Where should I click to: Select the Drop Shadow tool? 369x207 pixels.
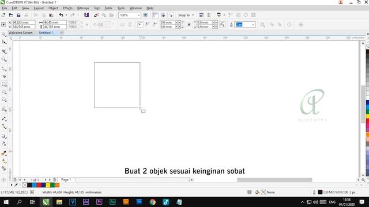(x=4, y=136)
